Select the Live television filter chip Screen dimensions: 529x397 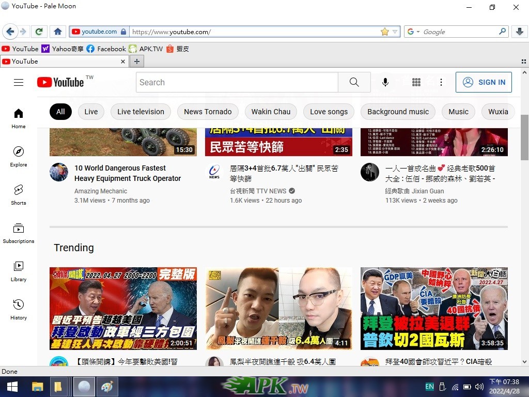tap(141, 112)
